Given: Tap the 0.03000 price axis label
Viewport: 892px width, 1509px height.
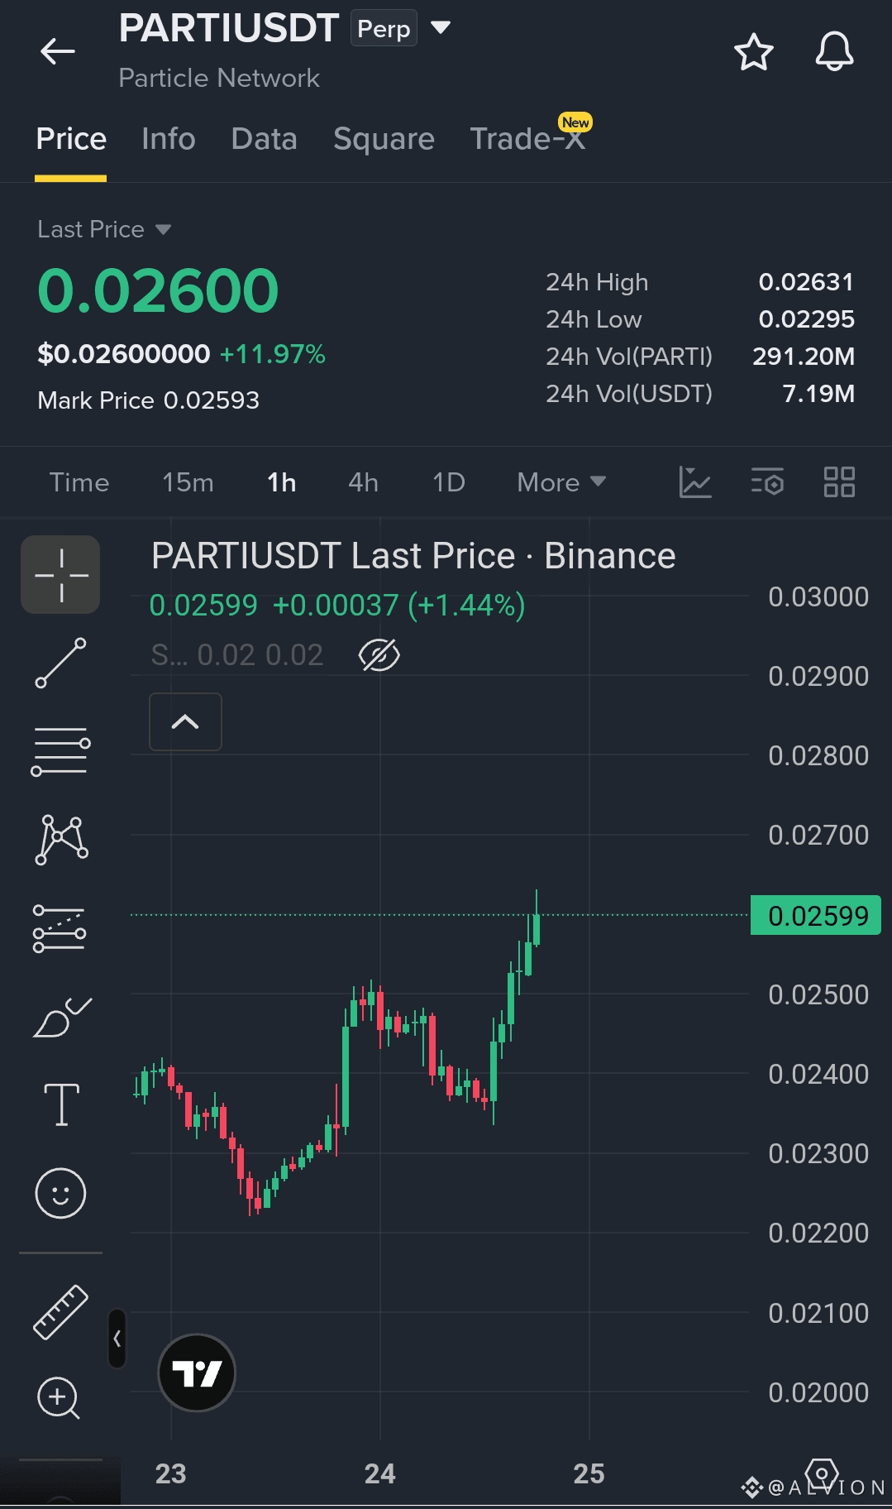Looking at the screenshot, I should coord(818,596).
